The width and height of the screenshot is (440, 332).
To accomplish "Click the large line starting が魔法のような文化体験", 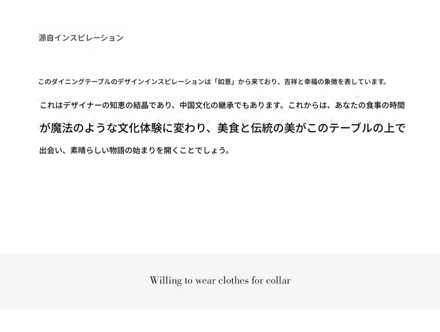I will [x=223, y=128].
